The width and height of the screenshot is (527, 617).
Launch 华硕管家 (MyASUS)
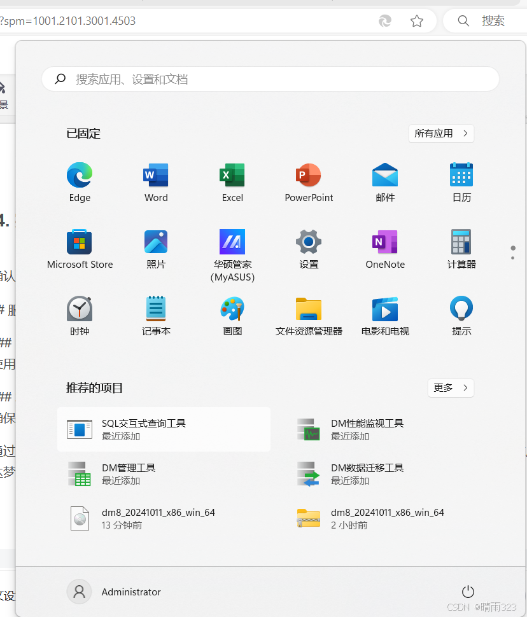(x=232, y=255)
